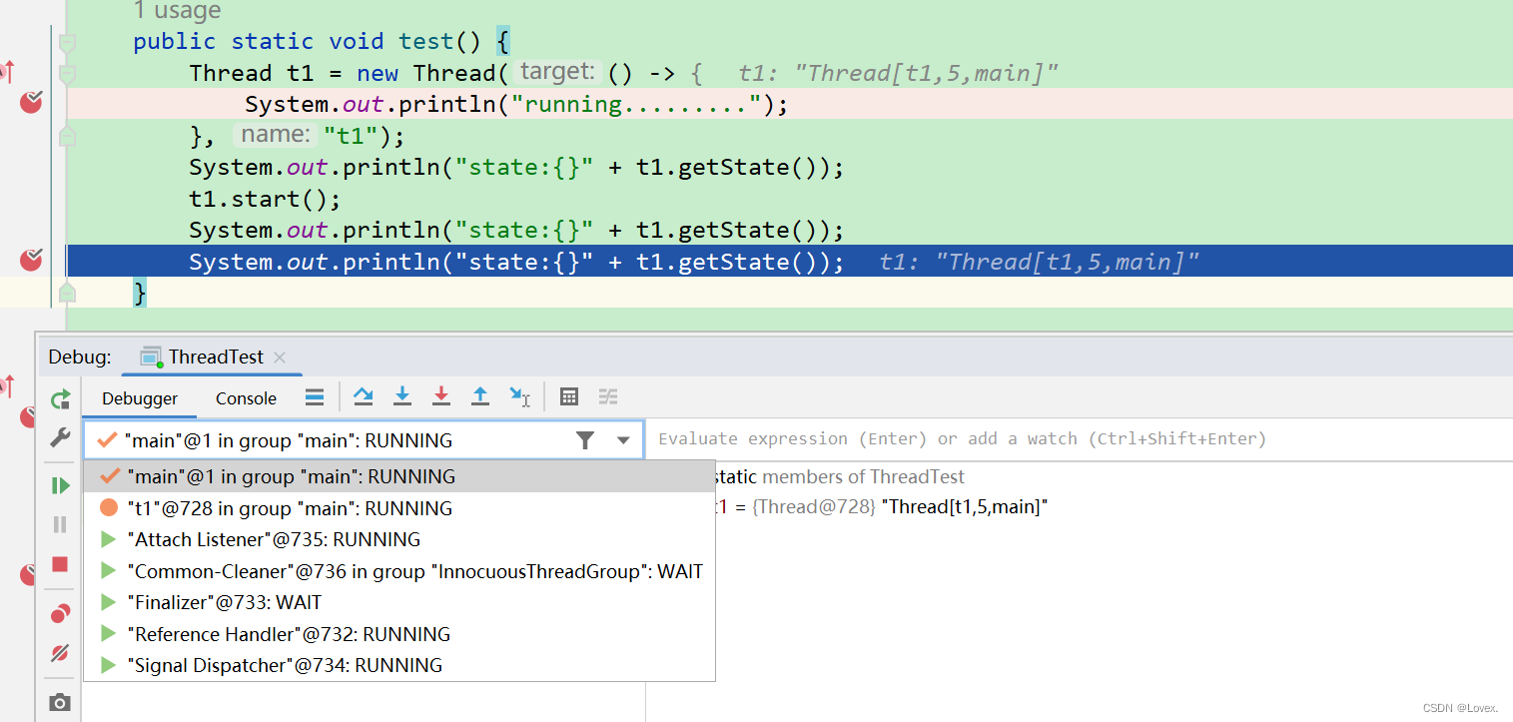Close the ThreadTest debug tab
Image resolution: width=1513 pixels, height=722 pixels.
pyautogui.click(x=280, y=358)
